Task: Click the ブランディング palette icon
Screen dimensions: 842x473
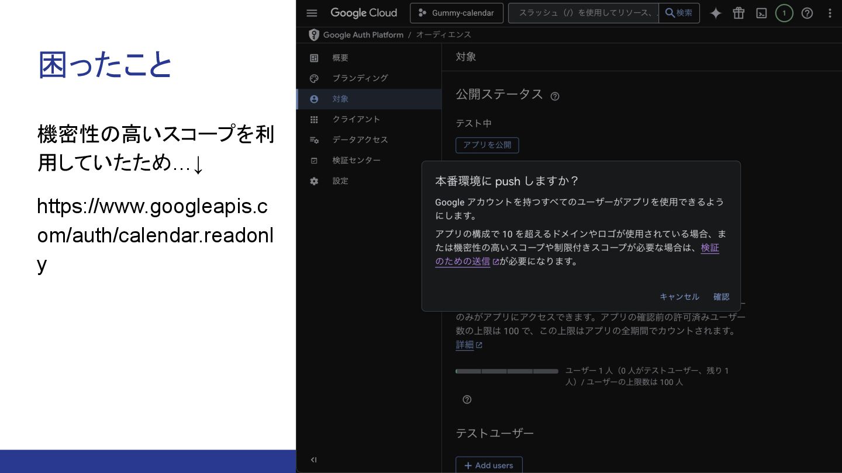Action: [314, 78]
